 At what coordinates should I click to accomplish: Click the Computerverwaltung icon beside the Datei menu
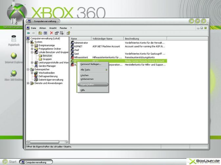pos(28,28)
